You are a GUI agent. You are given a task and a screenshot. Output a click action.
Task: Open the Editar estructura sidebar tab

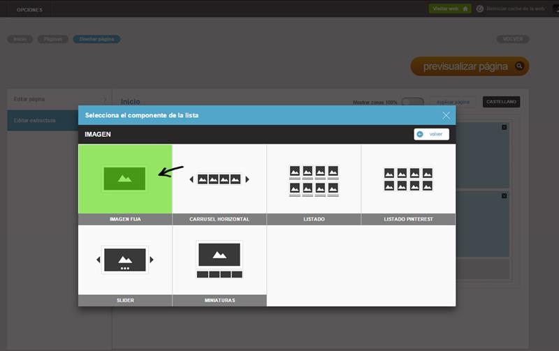(59, 120)
